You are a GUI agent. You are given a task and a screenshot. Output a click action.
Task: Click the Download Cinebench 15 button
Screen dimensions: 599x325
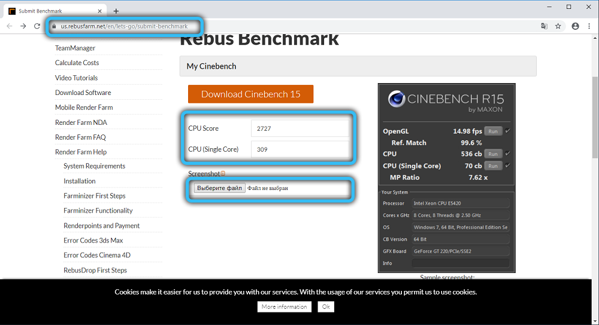(250, 94)
